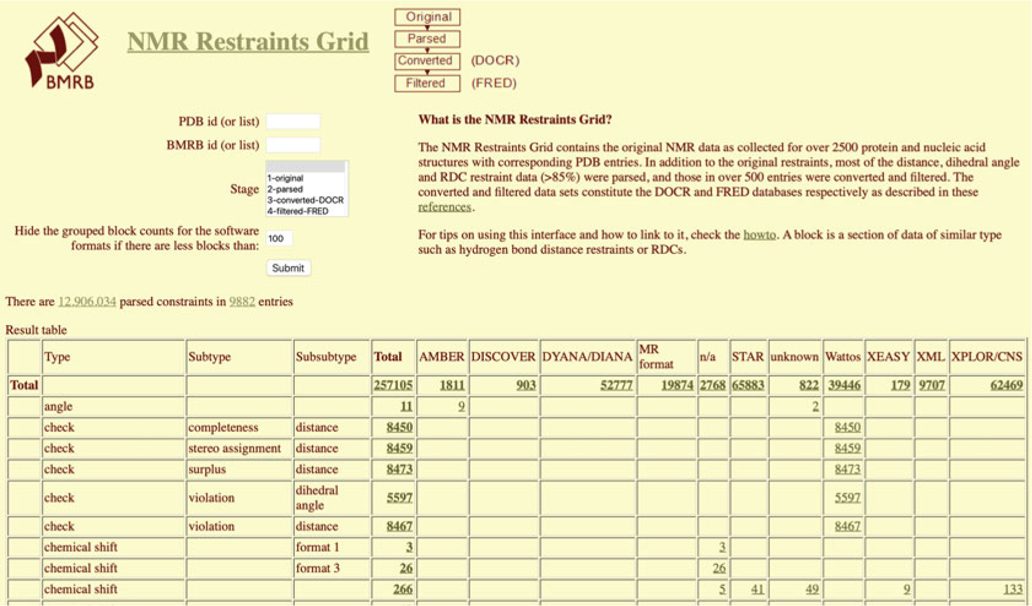Select the Original stage box
The image size is (1032, 606).
pyautogui.click(x=428, y=17)
